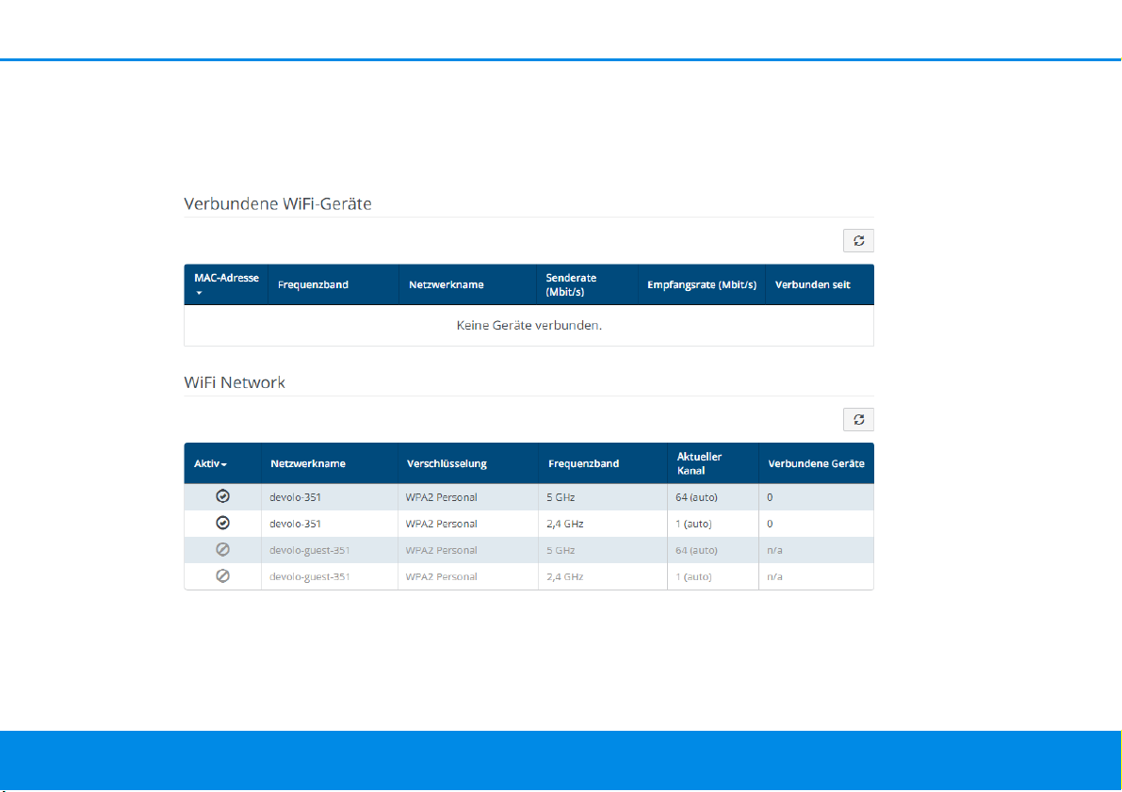
Task: Click disabled icon for devolo-guest-351 2,4 GHz
Action: [222, 576]
